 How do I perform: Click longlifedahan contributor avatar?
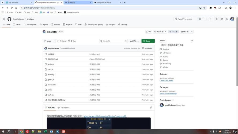(162, 105)
